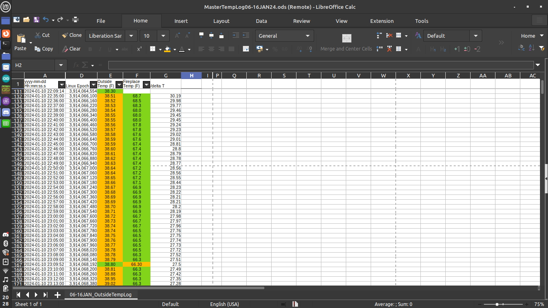Click the Redo arrow icon
Screen dimensions: 548x308
pos(60,19)
